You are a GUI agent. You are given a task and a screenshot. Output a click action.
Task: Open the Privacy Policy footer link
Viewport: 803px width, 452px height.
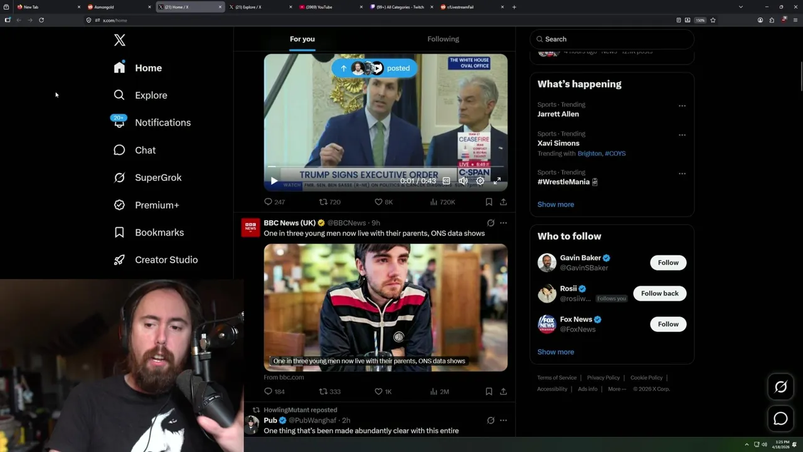(x=603, y=378)
